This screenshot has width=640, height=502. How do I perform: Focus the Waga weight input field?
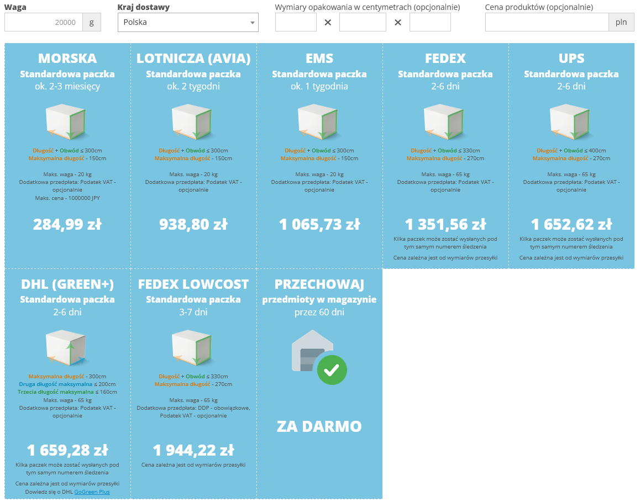[x=44, y=23]
